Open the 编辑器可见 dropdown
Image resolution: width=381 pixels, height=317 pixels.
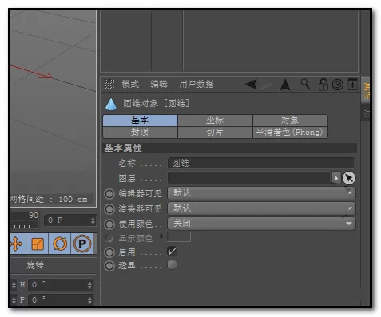[x=261, y=193]
